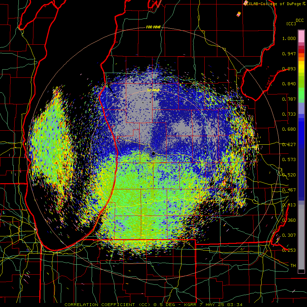Click the 0.947 legend value
The width and height of the screenshot is (307, 307).
289,54
